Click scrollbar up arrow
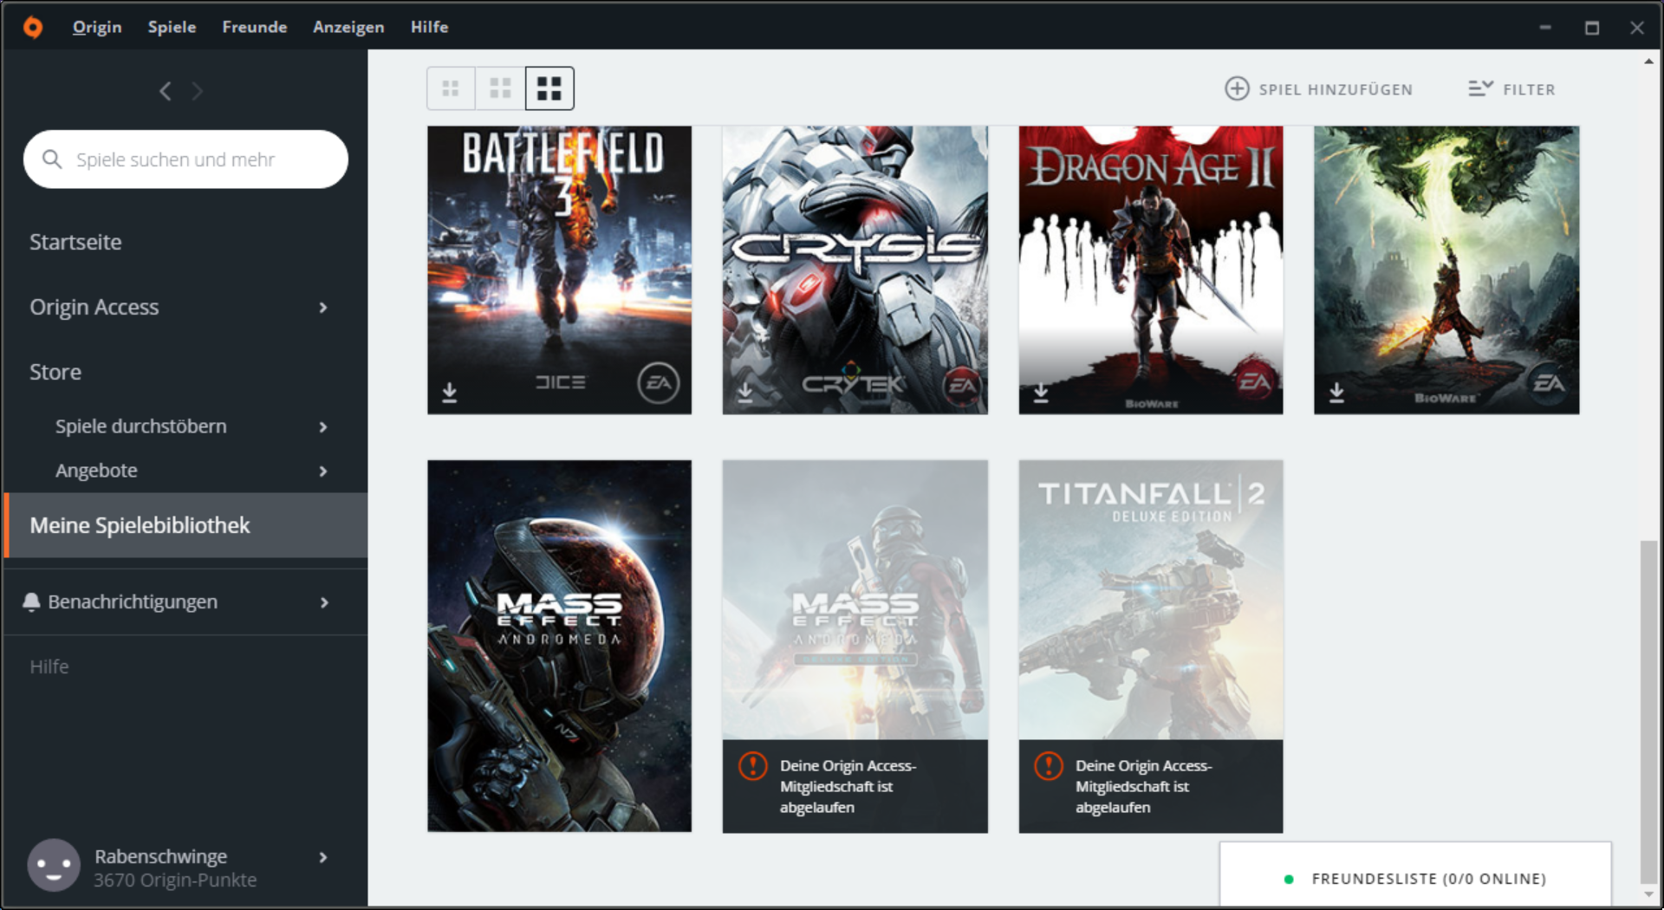The image size is (1664, 910). [1648, 62]
